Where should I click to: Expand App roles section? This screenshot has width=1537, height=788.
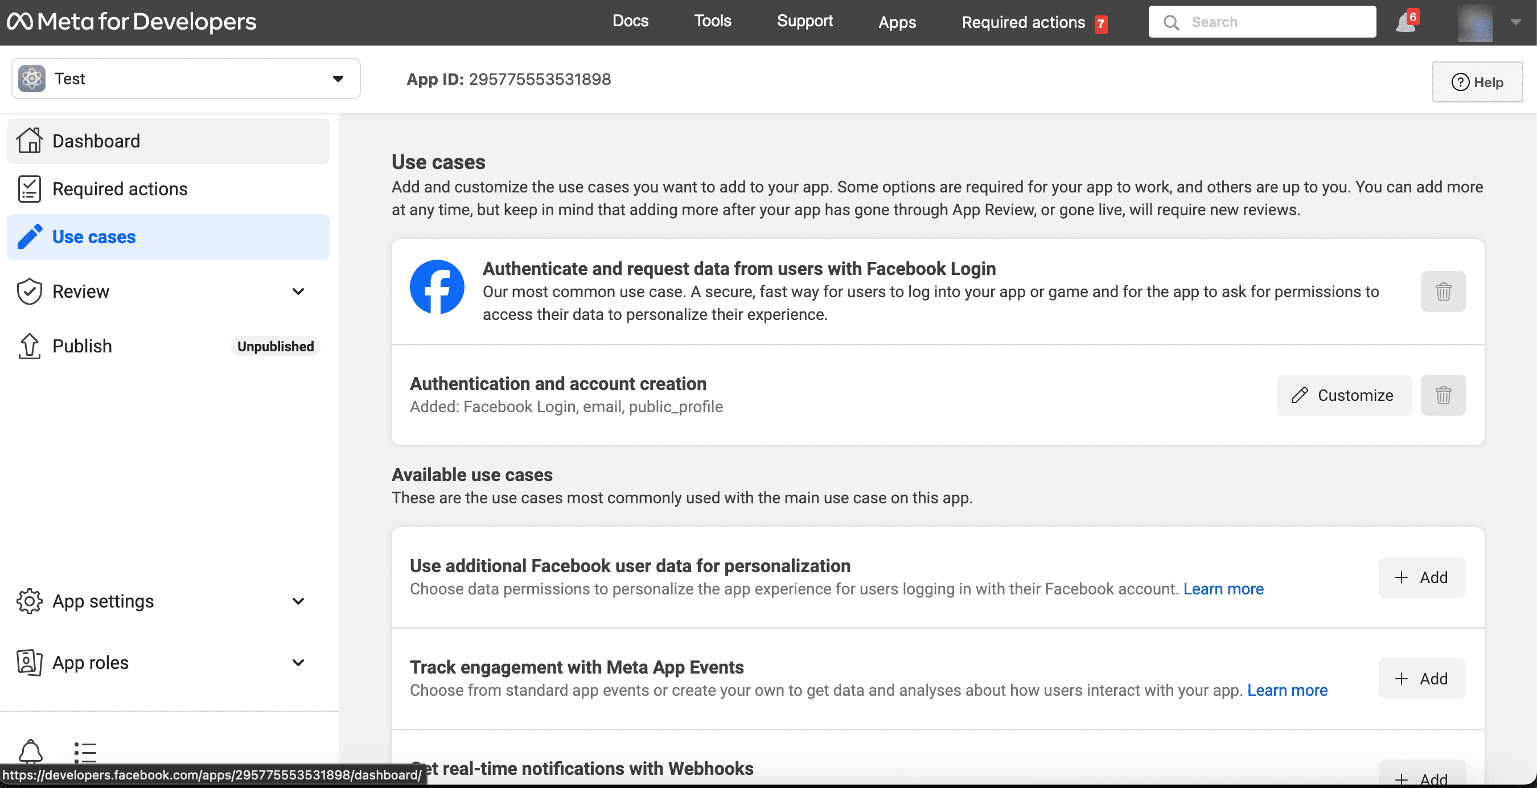point(298,663)
